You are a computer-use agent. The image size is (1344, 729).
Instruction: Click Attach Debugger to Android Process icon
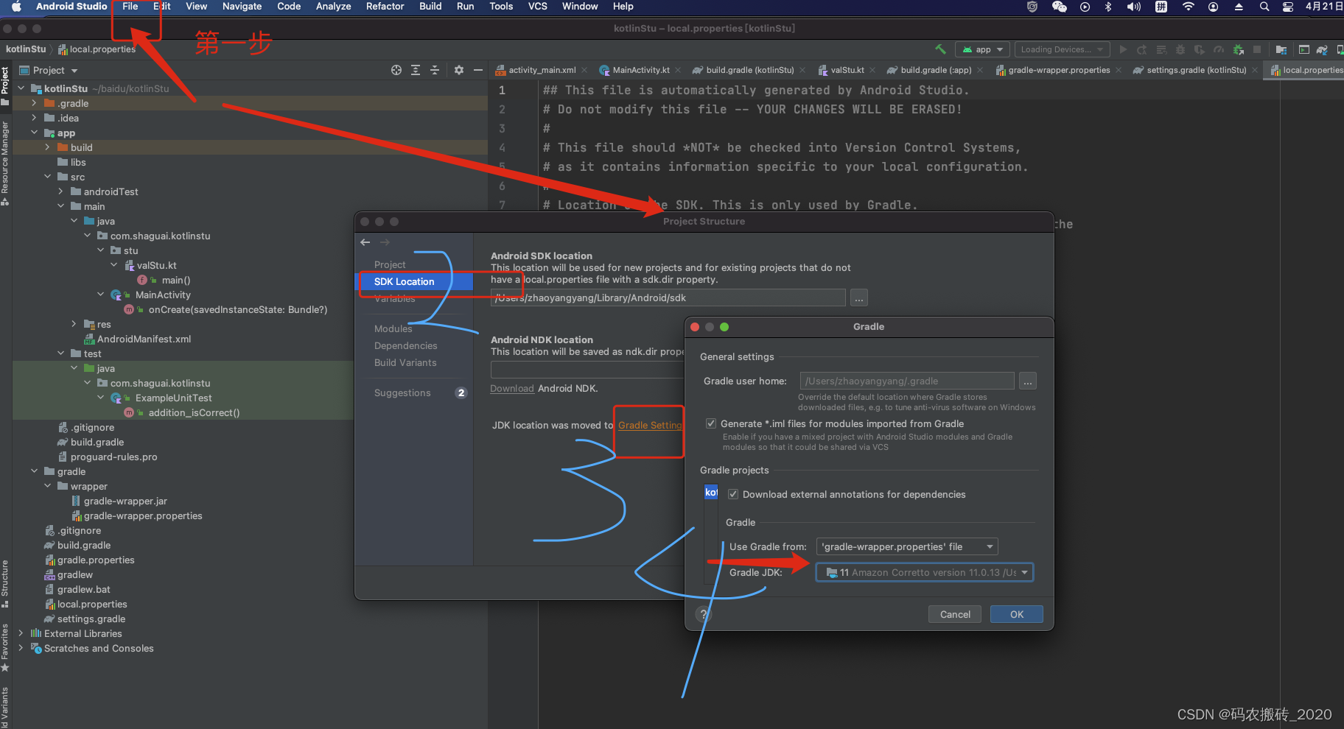point(1239,49)
